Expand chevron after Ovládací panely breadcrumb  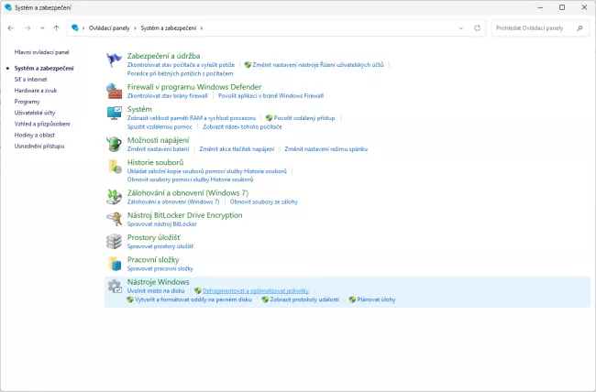point(135,28)
